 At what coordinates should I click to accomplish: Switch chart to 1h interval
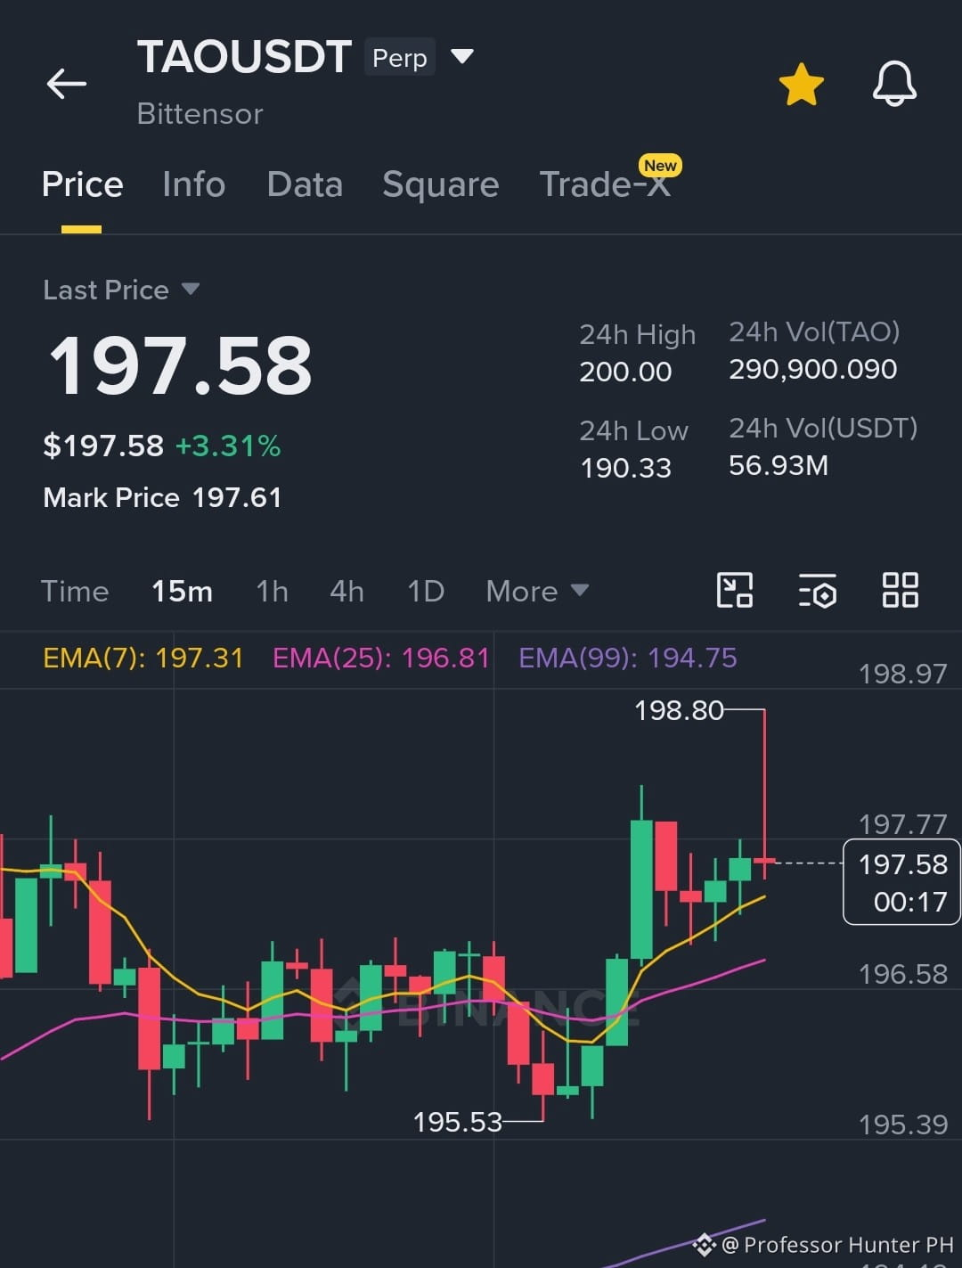click(272, 591)
